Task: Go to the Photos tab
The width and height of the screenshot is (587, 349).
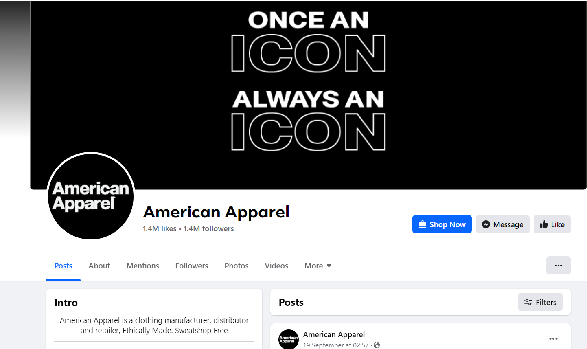Action: [237, 266]
